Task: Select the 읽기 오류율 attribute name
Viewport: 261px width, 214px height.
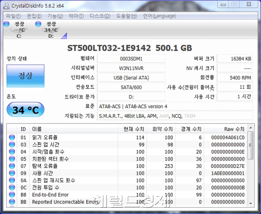Action: coord(45,137)
